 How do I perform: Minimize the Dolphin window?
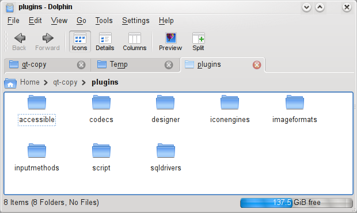click(306, 7)
